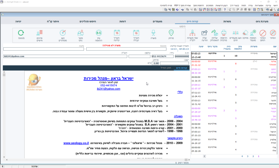Open שיוך משרות לקו"ח assignment icon
Screen dimensions: 279x168
point(192,33)
